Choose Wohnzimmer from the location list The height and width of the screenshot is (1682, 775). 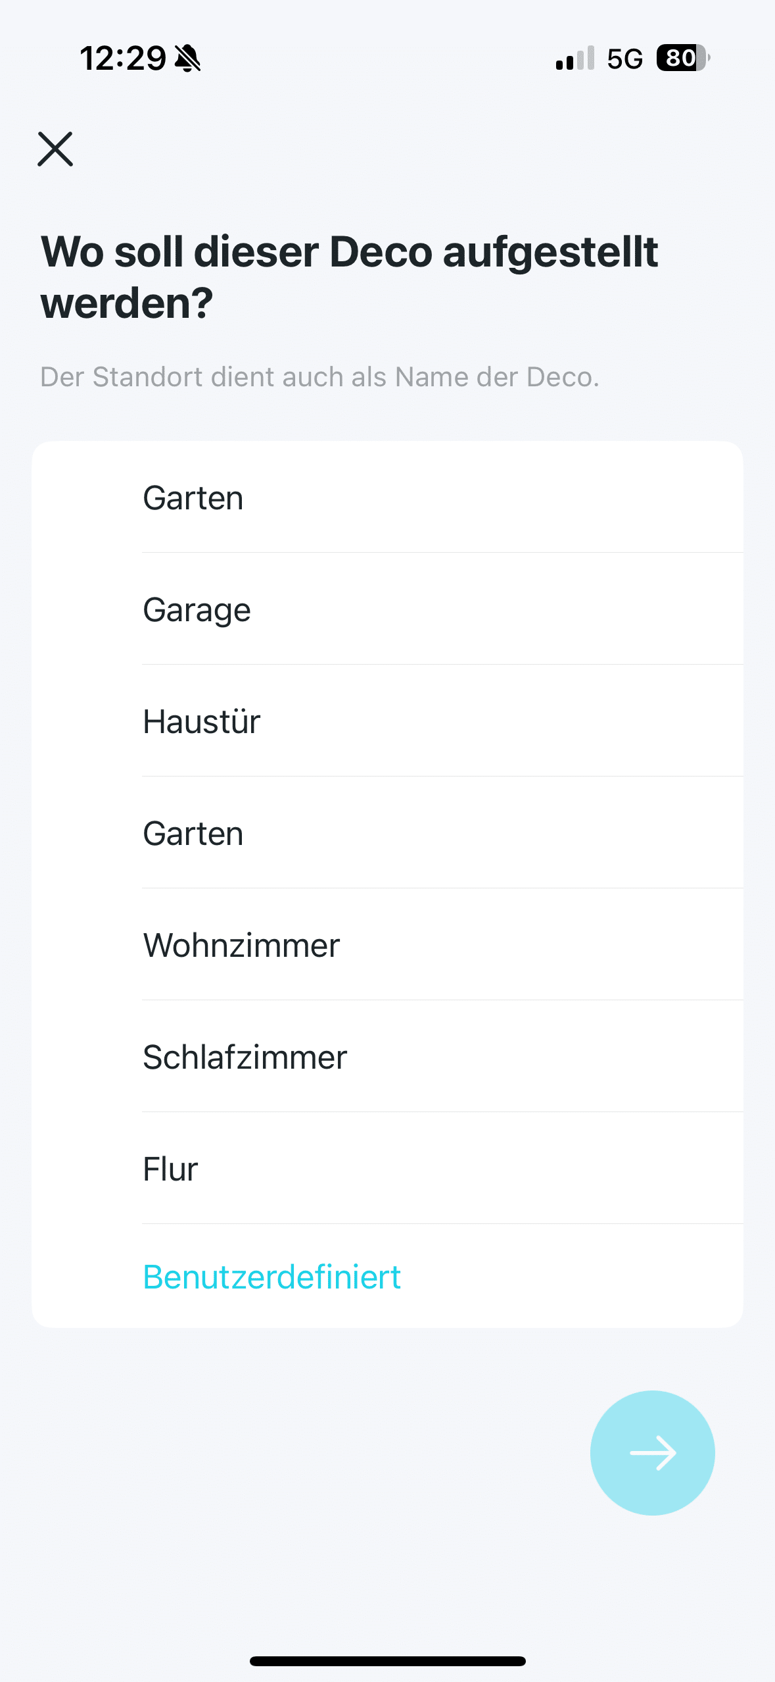pos(241,946)
